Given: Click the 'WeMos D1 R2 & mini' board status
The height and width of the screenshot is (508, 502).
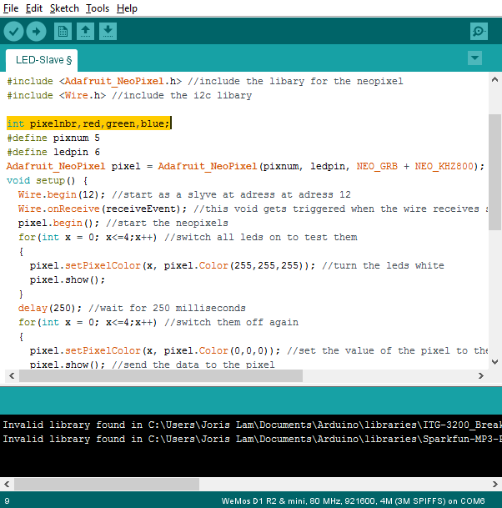Looking at the screenshot, I should 263,501.
